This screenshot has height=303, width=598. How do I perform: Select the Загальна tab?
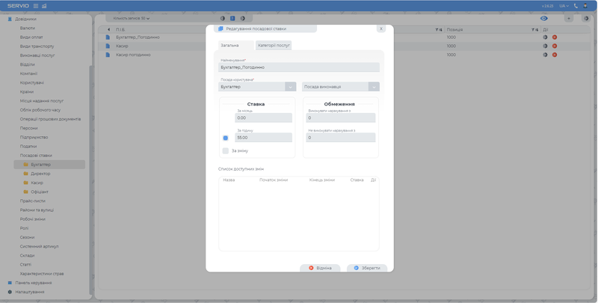[229, 45]
